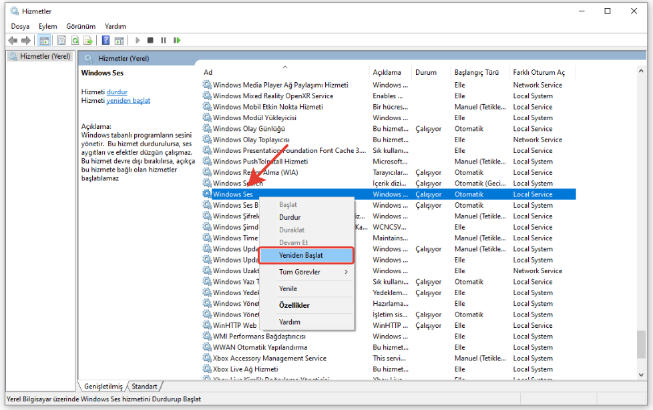Image resolution: width=653 pixels, height=410 pixels.
Task: Open the blue Help toolbar icon
Action: 105,41
